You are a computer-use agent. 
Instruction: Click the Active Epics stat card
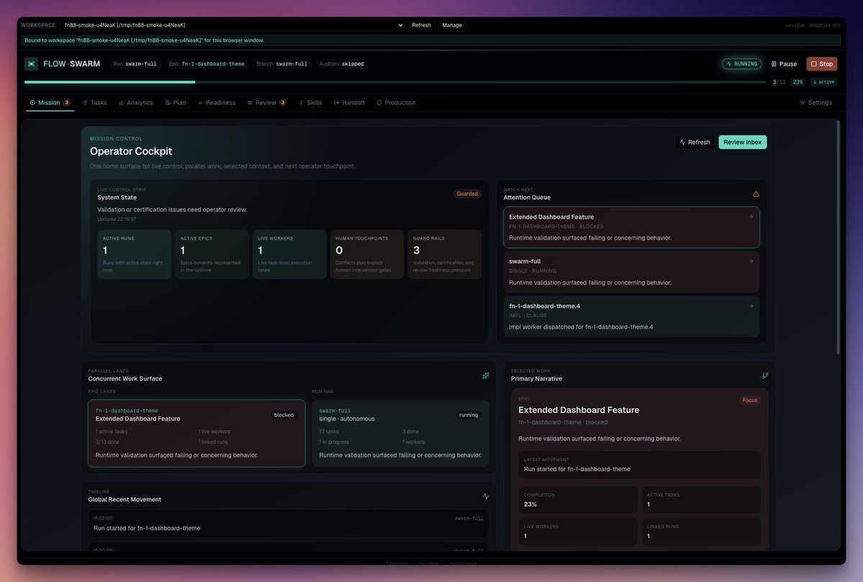tap(212, 255)
